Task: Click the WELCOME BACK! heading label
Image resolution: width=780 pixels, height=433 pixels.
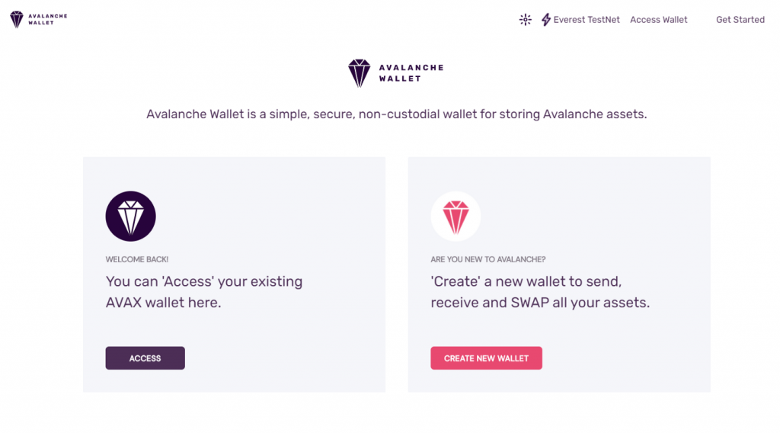Action: [137, 259]
